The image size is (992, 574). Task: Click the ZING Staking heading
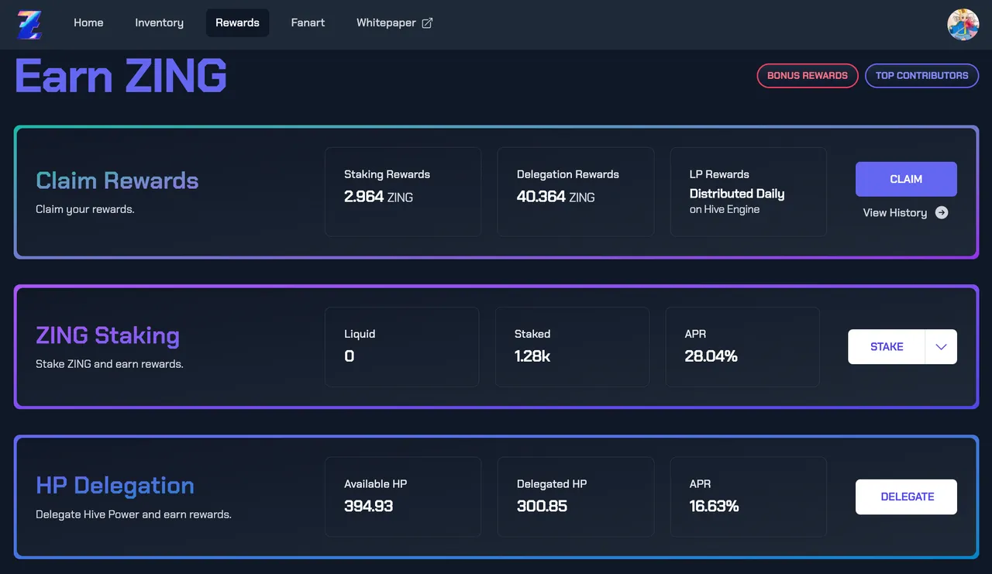pos(108,335)
